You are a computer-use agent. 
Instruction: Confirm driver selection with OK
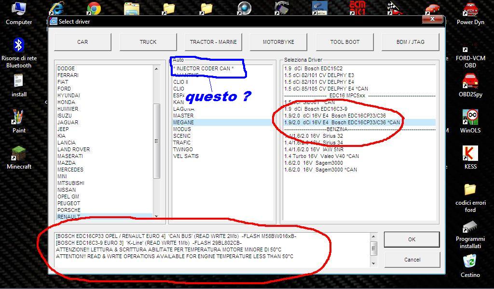pyautogui.click(x=412, y=239)
